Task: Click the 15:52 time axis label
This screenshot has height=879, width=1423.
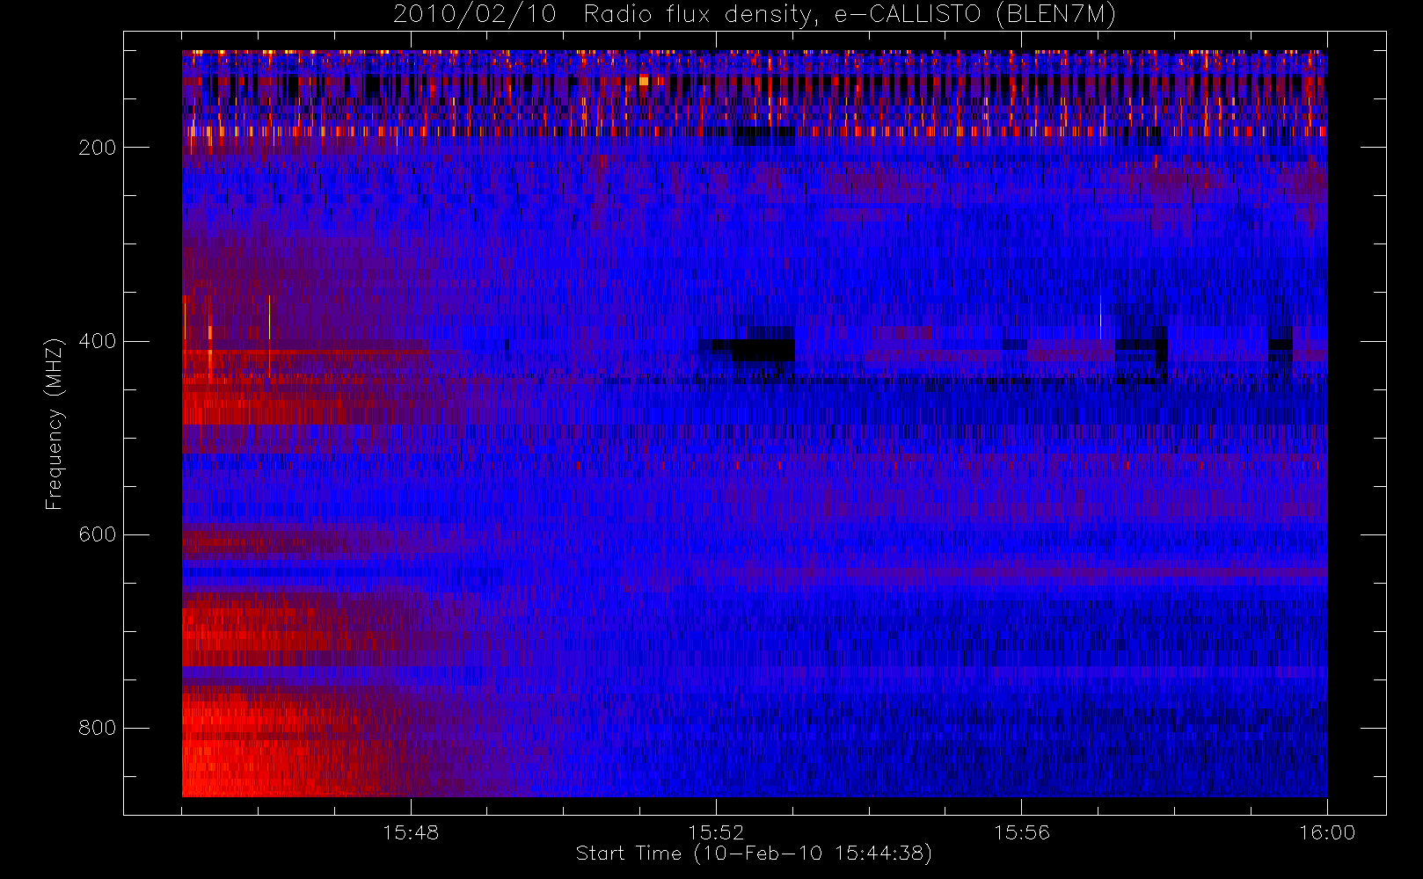Action: pos(716,832)
